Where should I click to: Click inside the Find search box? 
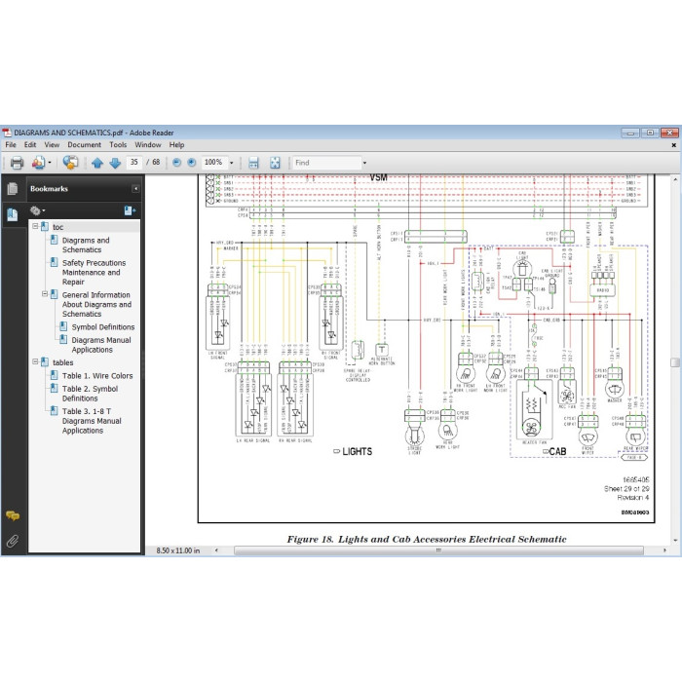pyautogui.click(x=326, y=163)
